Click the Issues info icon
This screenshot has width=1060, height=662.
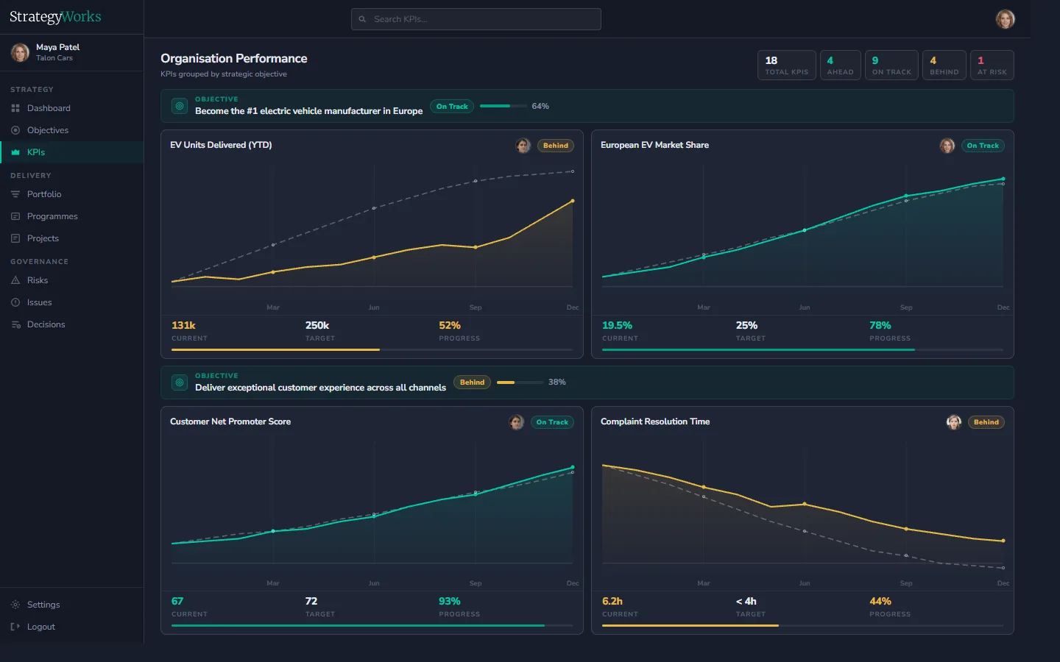pyautogui.click(x=16, y=302)
